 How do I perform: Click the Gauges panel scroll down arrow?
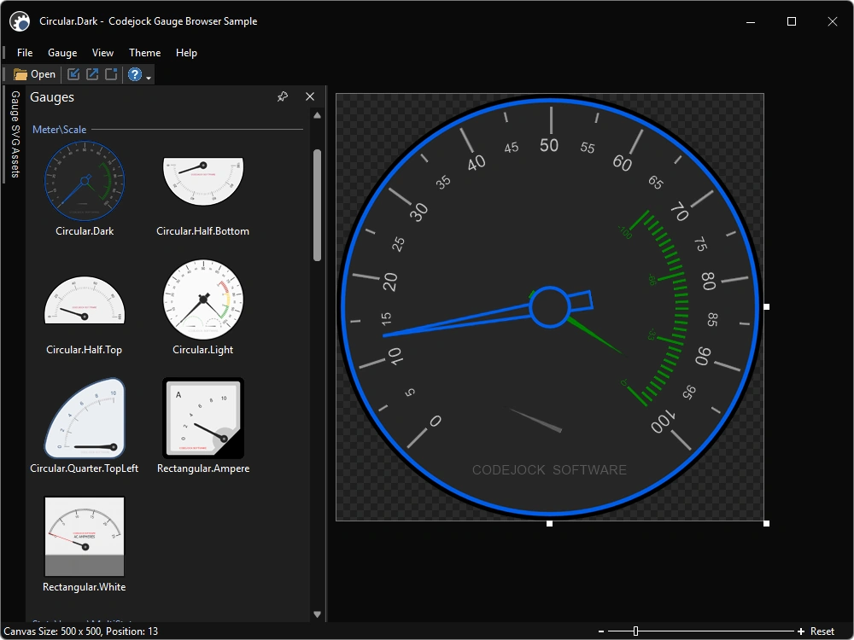coord(317,614)
